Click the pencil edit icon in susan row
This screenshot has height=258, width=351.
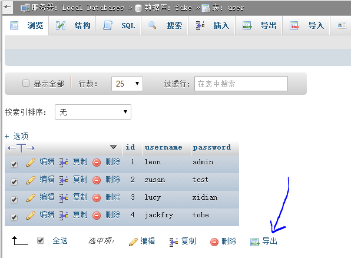coord(31,180)
